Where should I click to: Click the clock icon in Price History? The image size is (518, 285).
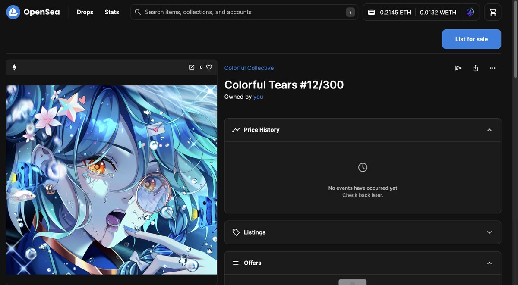pyautogui.click(x=363, y=167)
